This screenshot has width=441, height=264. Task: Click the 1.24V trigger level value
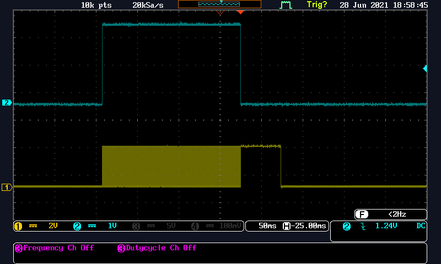point(386,226)
